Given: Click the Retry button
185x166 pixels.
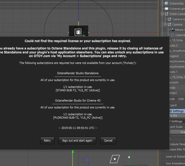Looking at the screenshot, I should pyautogui.click(x=47, y=140).
